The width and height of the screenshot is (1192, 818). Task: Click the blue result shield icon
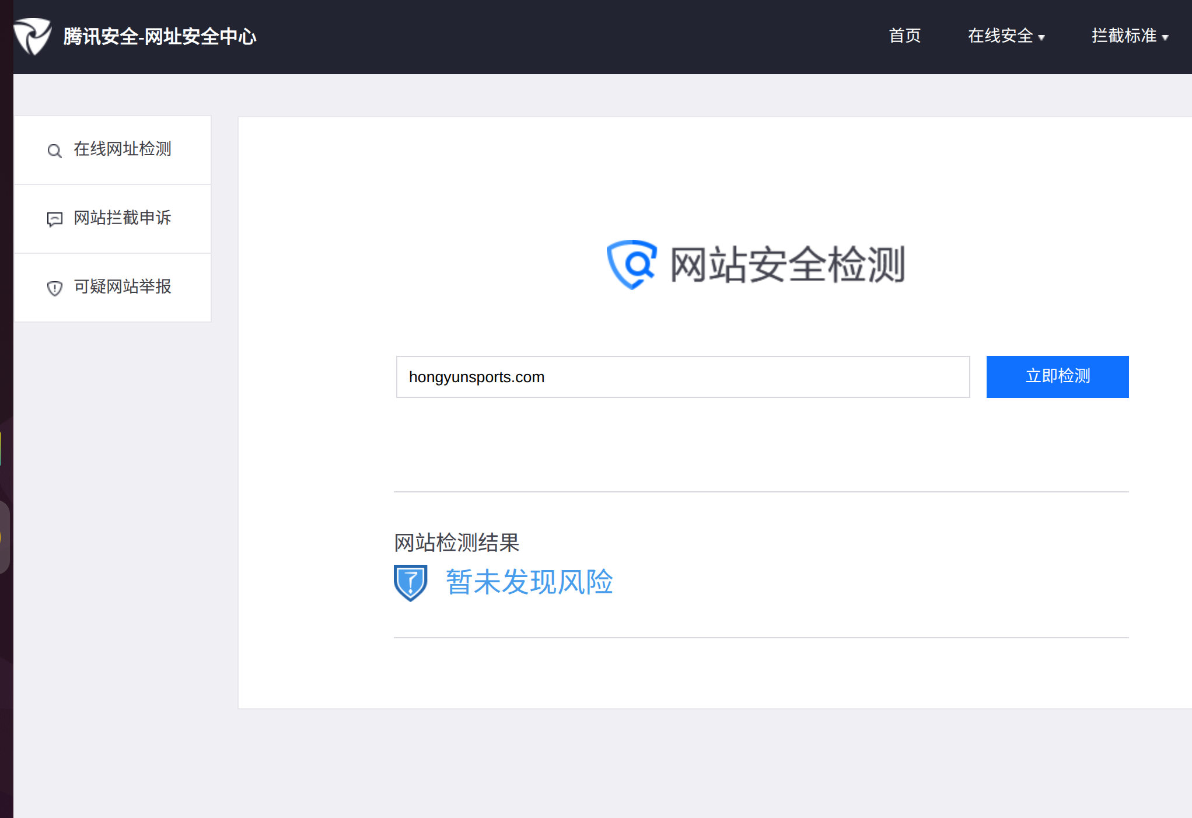pos(411,582)
